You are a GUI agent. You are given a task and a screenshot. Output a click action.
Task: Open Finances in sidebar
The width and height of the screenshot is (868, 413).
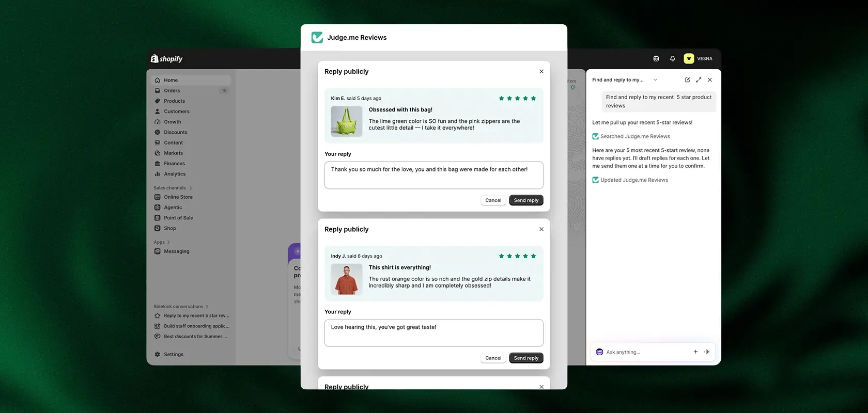pyautogui.click(x=191, y=164)
